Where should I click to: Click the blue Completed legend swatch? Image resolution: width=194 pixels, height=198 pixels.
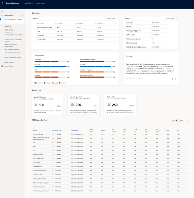[x=35, y=83]
